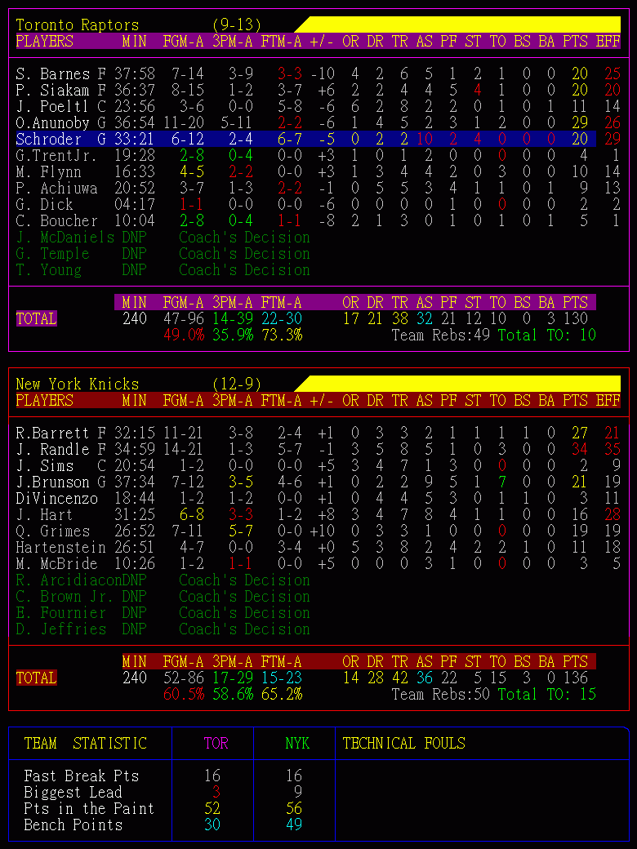The width and height of the screenshot is (637, 849).
Task: Select DiVincenzo's player name
Action: (x=57, y=498)
